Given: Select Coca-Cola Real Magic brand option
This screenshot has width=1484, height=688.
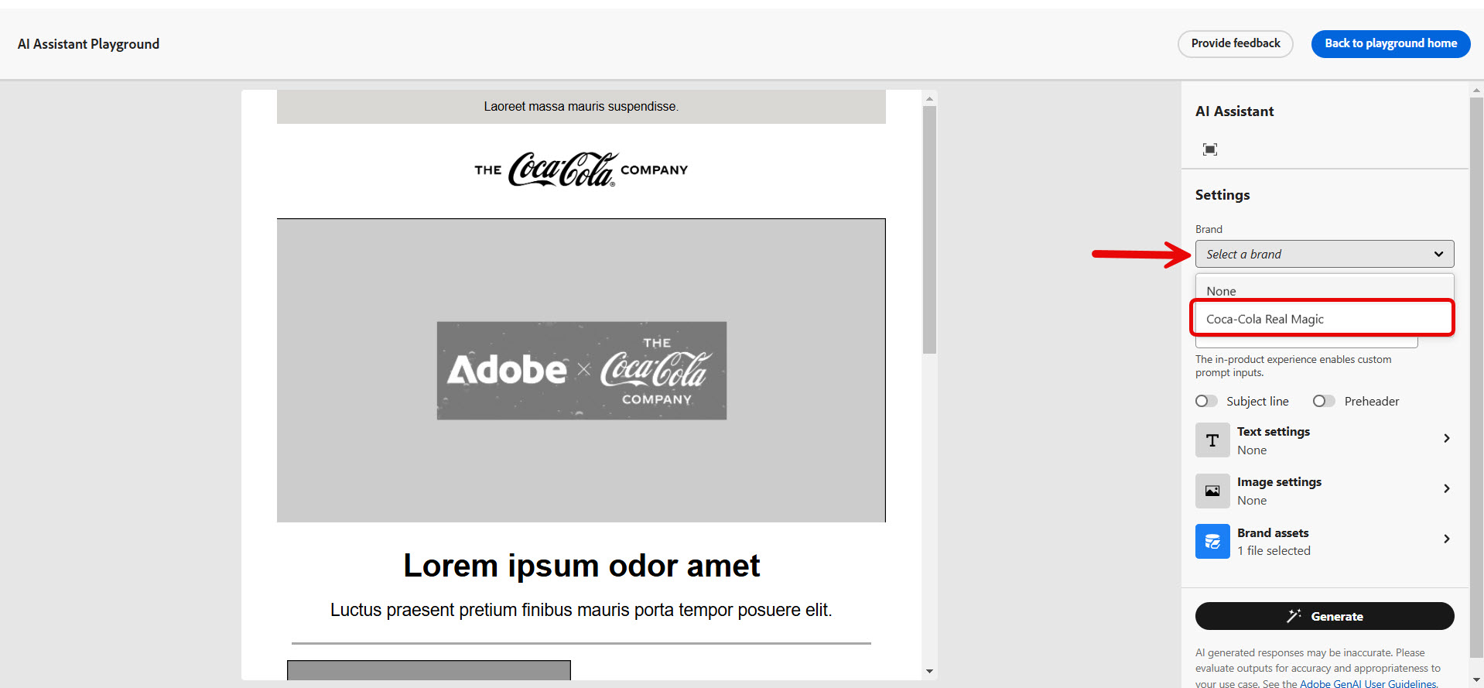Looking at the screenshot, I should [1323, 319].
